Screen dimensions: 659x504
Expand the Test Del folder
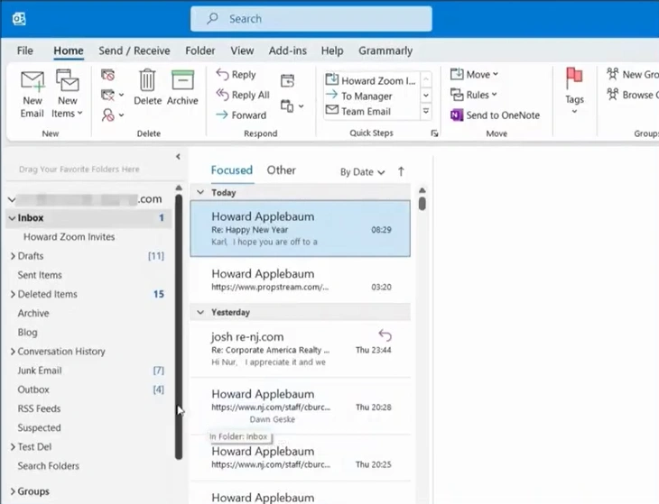pyautogui.click(x=13, y=447)
